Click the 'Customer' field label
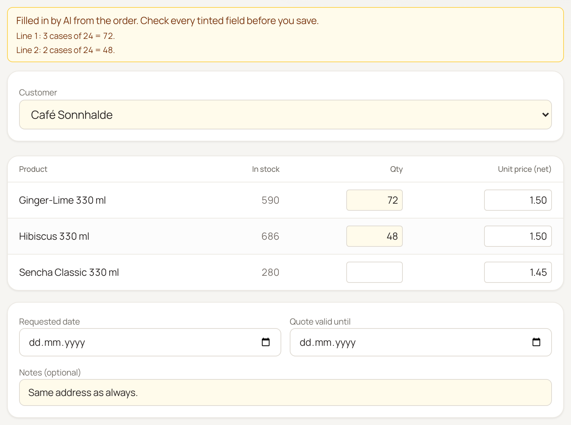Screen dimensions: 571x425 click(x=38, y=93)
